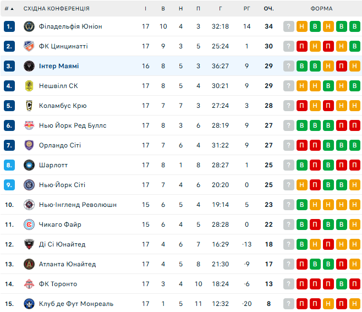Click the Philadelphia Union club logo
The image size is (362, 312).
click(29, 26)
